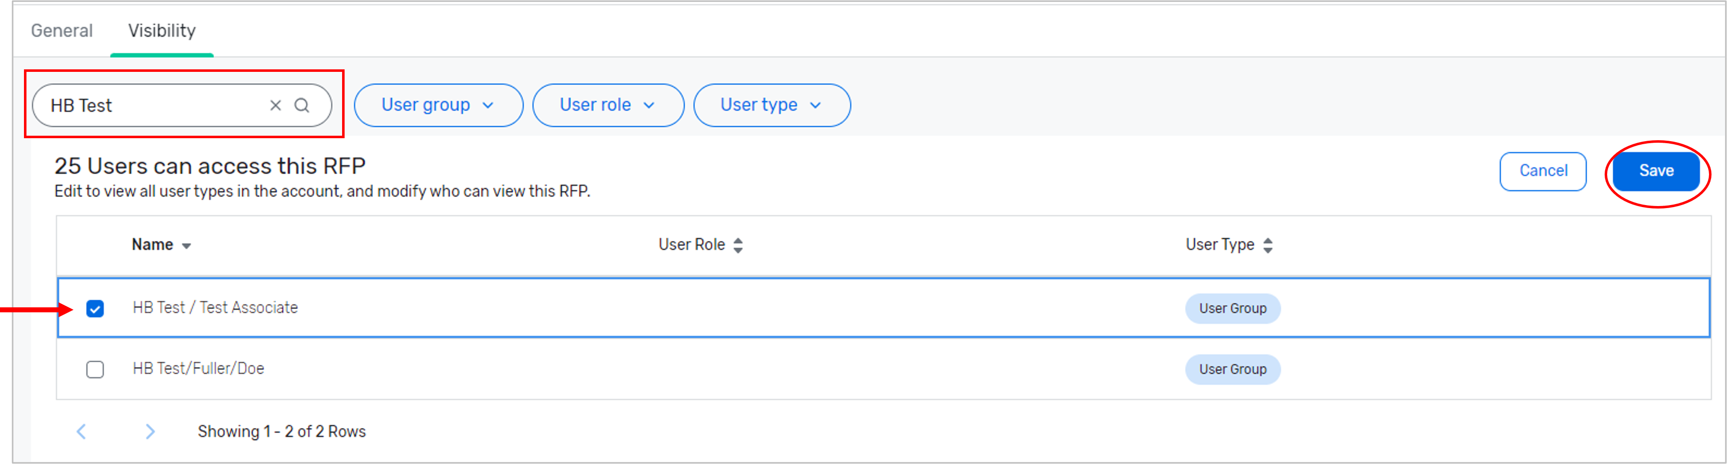
Task: Click the next page chevron
Action: pos(150,432)
